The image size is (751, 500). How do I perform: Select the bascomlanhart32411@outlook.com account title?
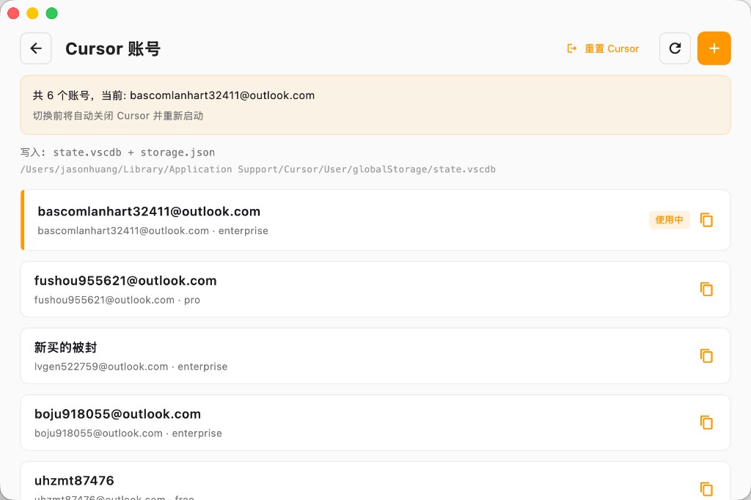(149, 212)
